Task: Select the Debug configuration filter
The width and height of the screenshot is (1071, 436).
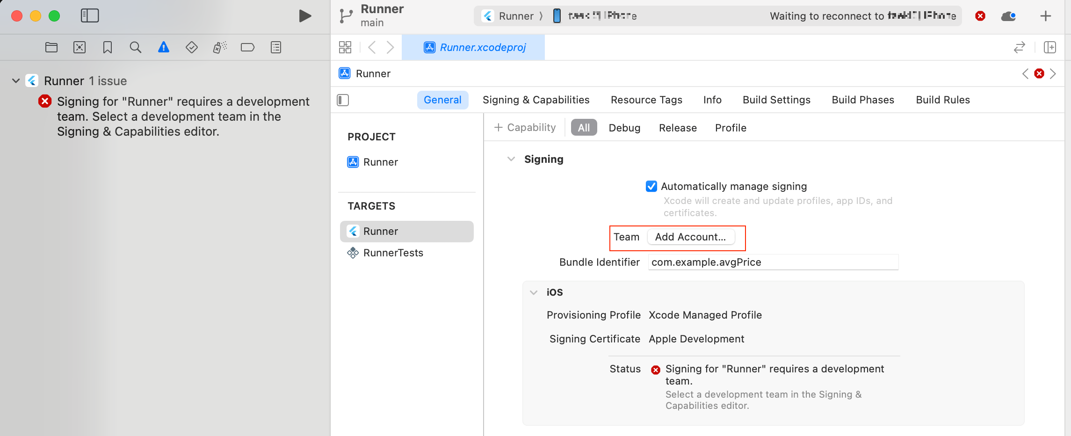Action: pos(624,128)
